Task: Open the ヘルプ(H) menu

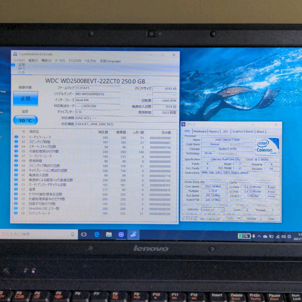Action: pos(90,61)
